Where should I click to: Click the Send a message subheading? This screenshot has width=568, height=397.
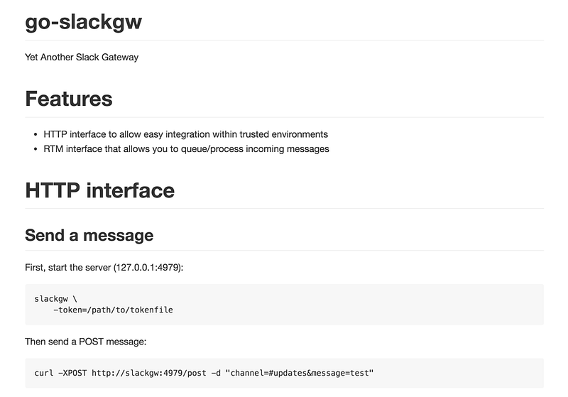click(x=89, y=236)
